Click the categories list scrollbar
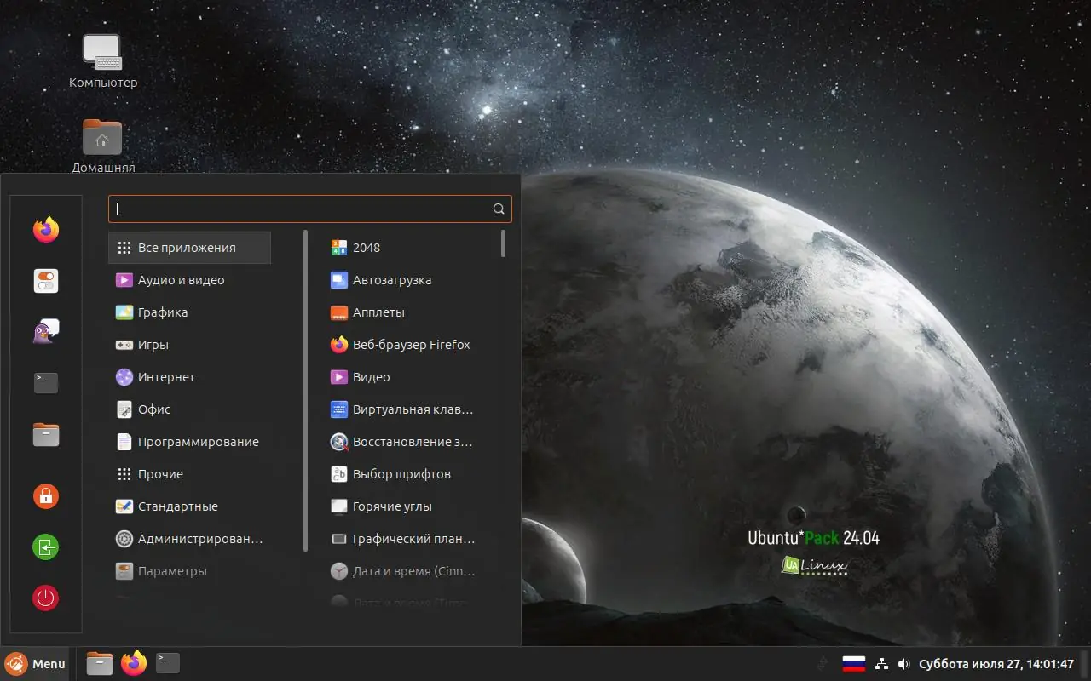 [x=305, y=390]
